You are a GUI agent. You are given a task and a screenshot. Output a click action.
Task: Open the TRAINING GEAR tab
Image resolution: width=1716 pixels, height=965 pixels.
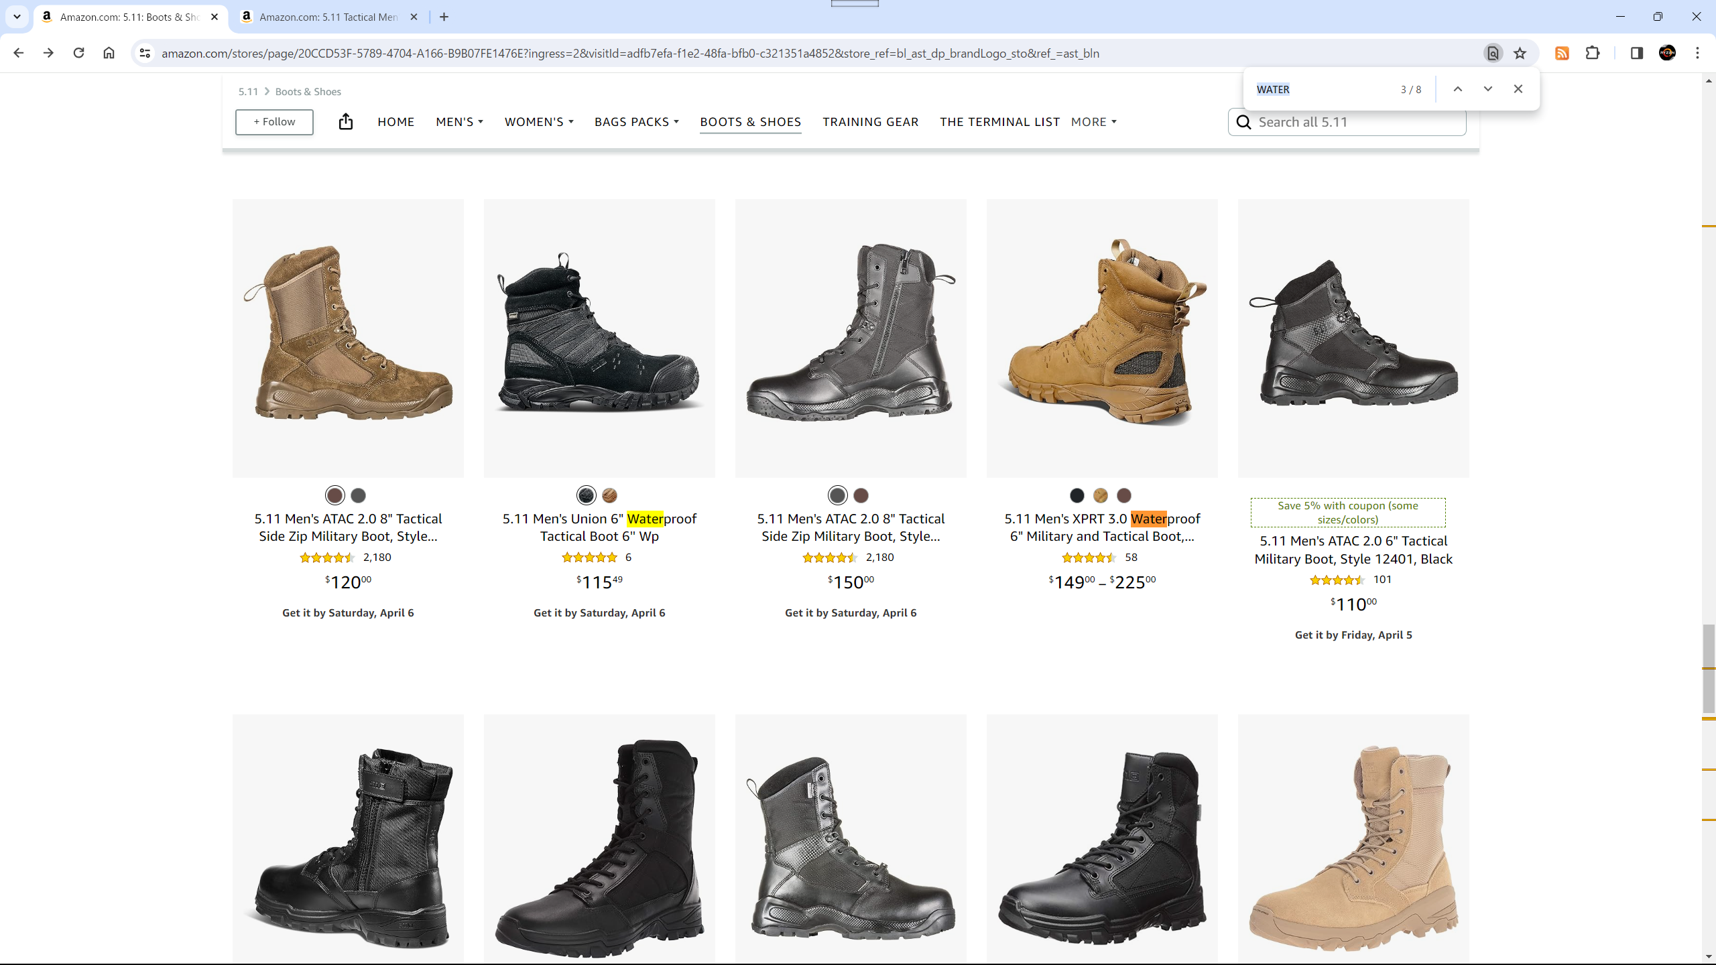[870, 122]
